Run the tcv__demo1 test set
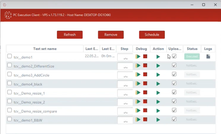 coord(158,56)
